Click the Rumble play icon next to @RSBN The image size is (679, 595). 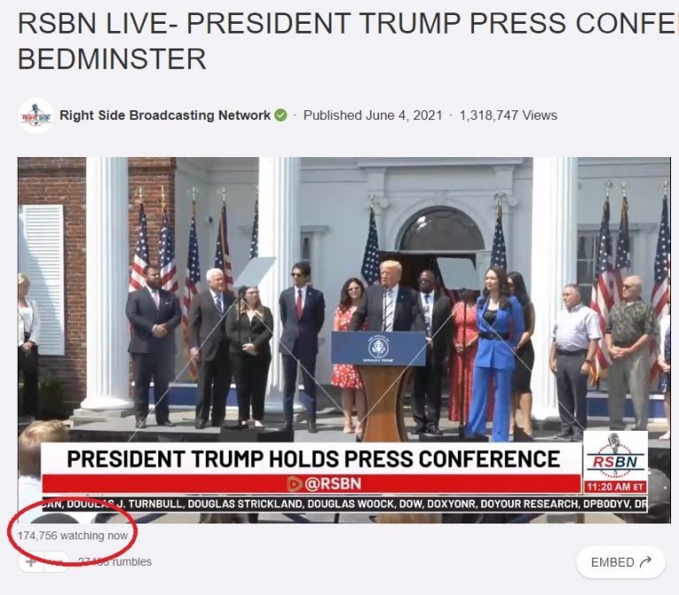(294, 484)
